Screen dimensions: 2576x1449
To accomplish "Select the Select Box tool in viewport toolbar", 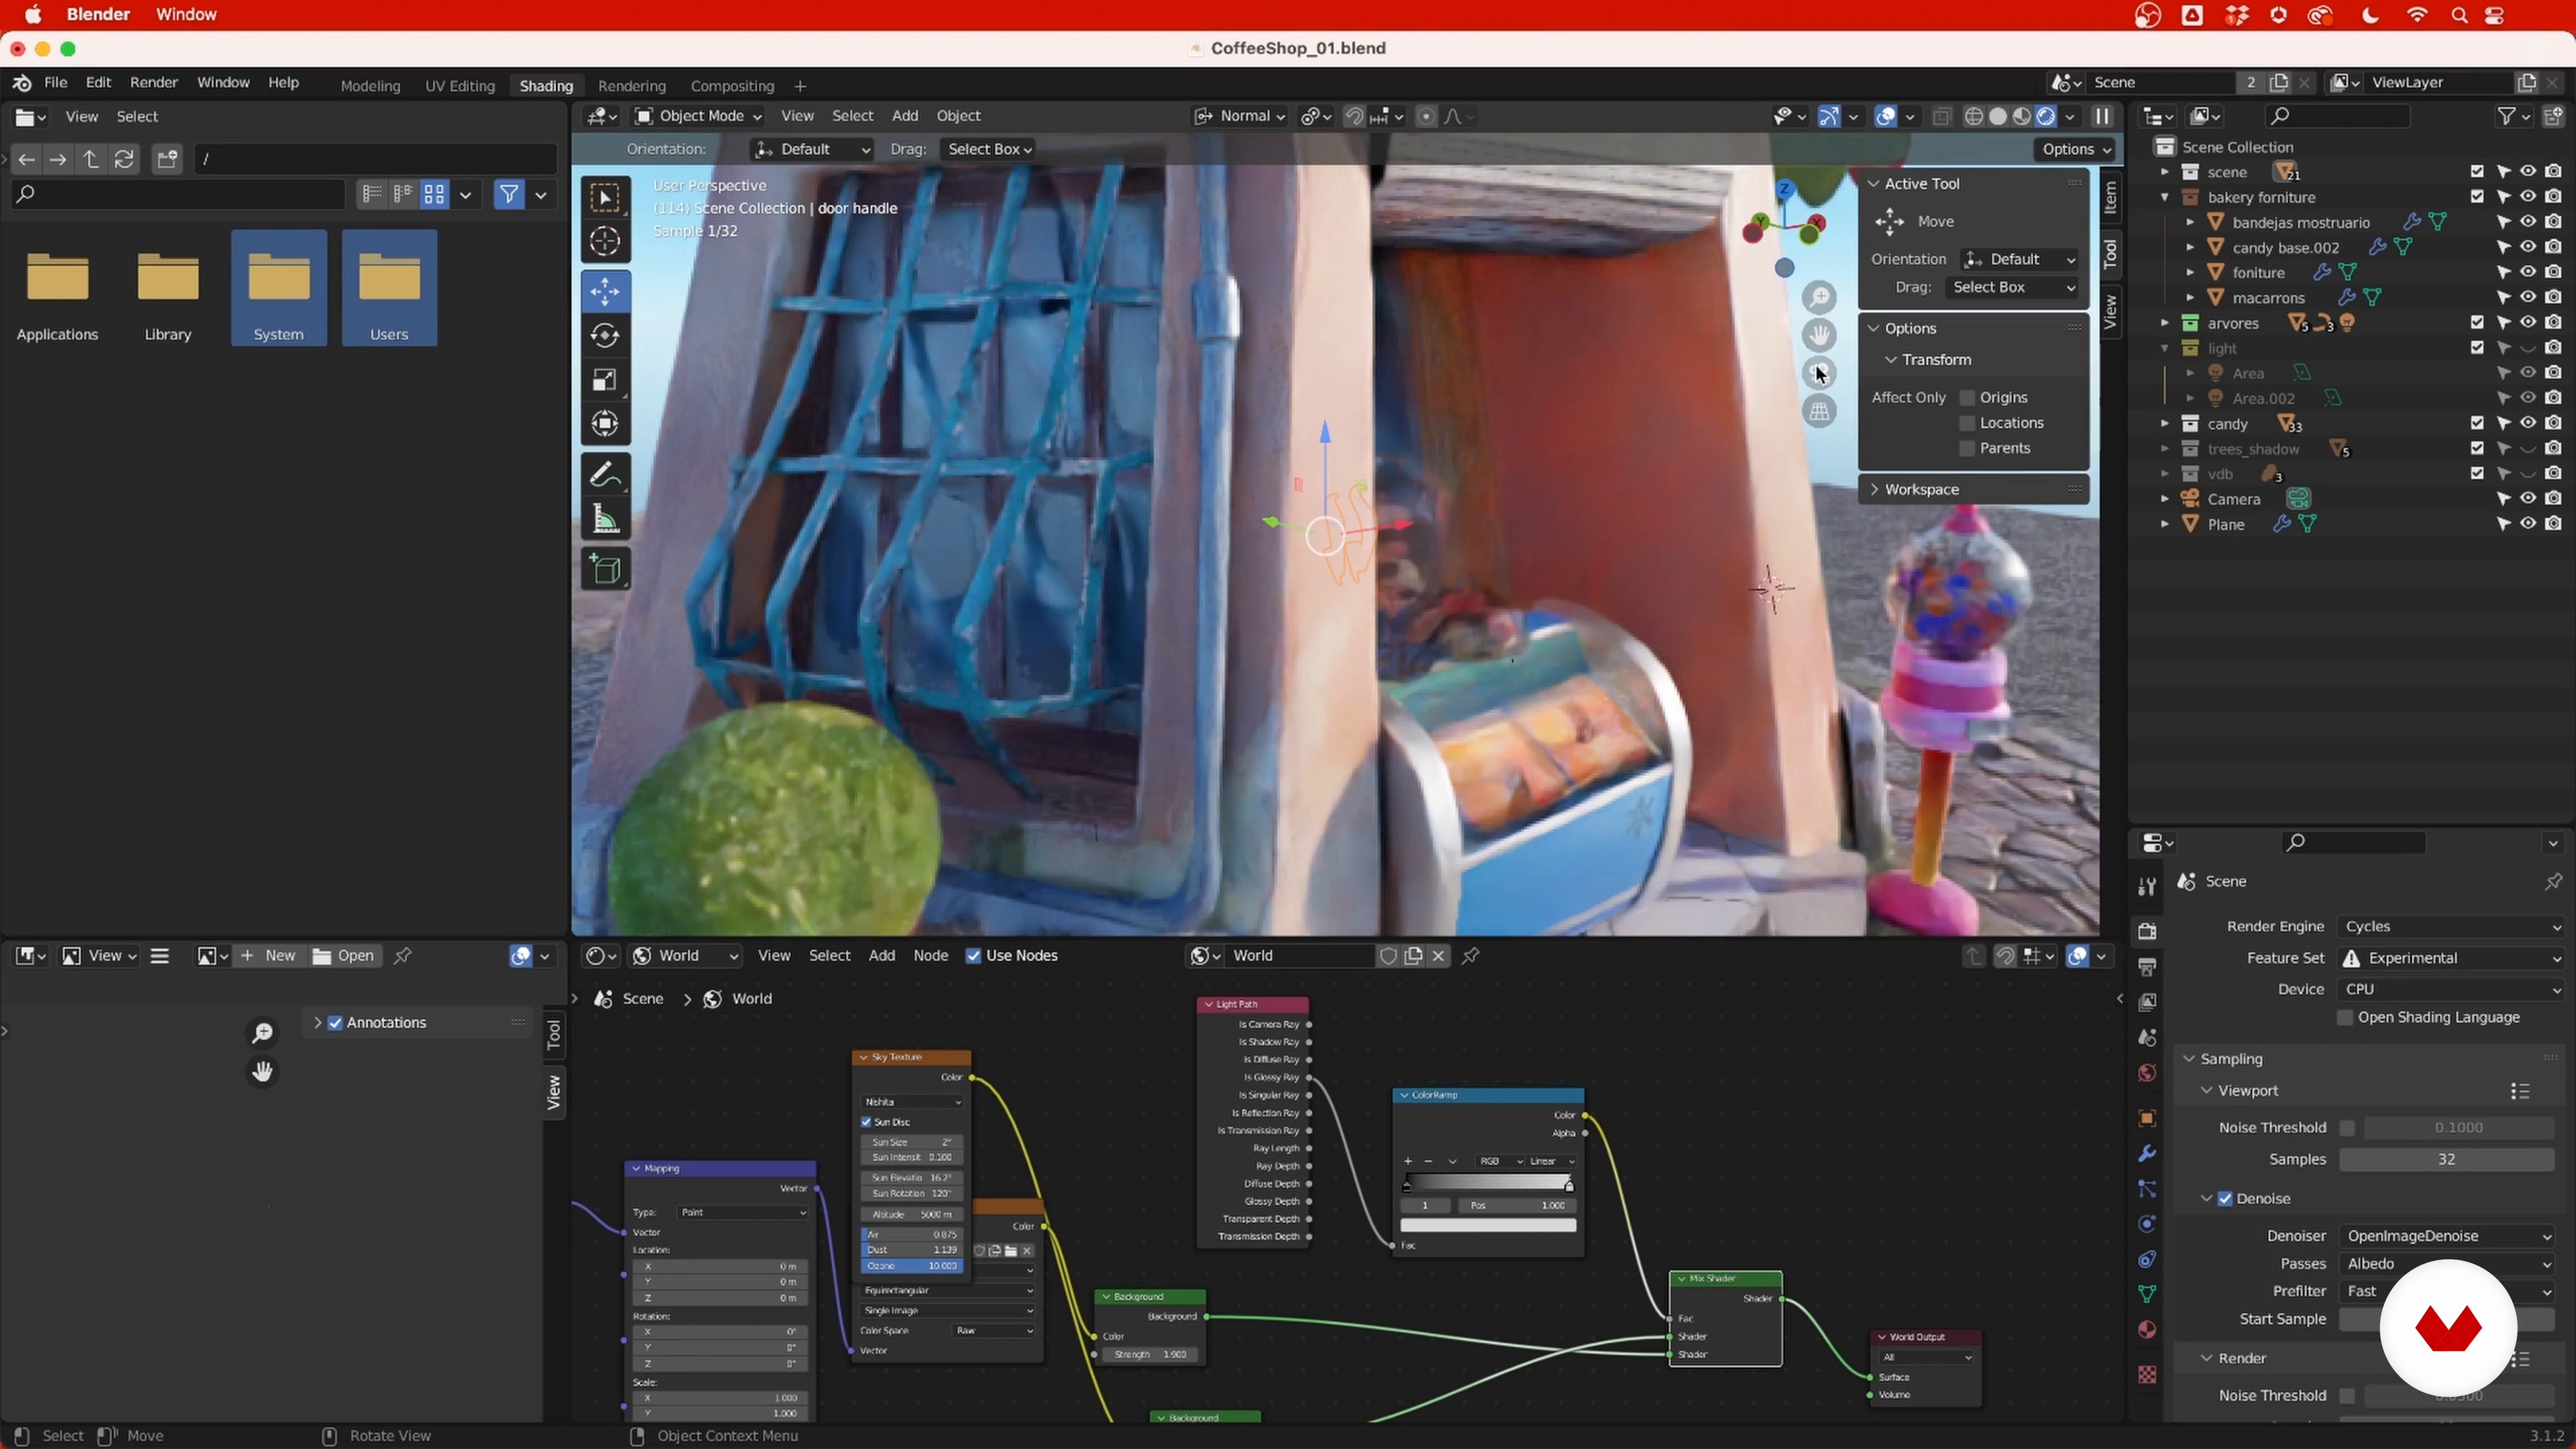I will 605,198.
